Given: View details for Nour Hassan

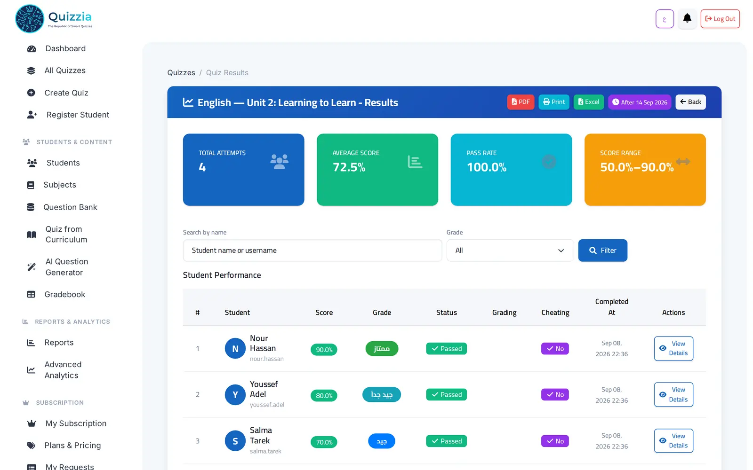Looking at the screenshot, I should click(673, 349).
